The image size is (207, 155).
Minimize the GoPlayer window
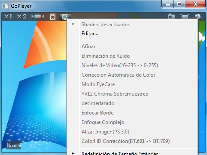tap(168, 4)
